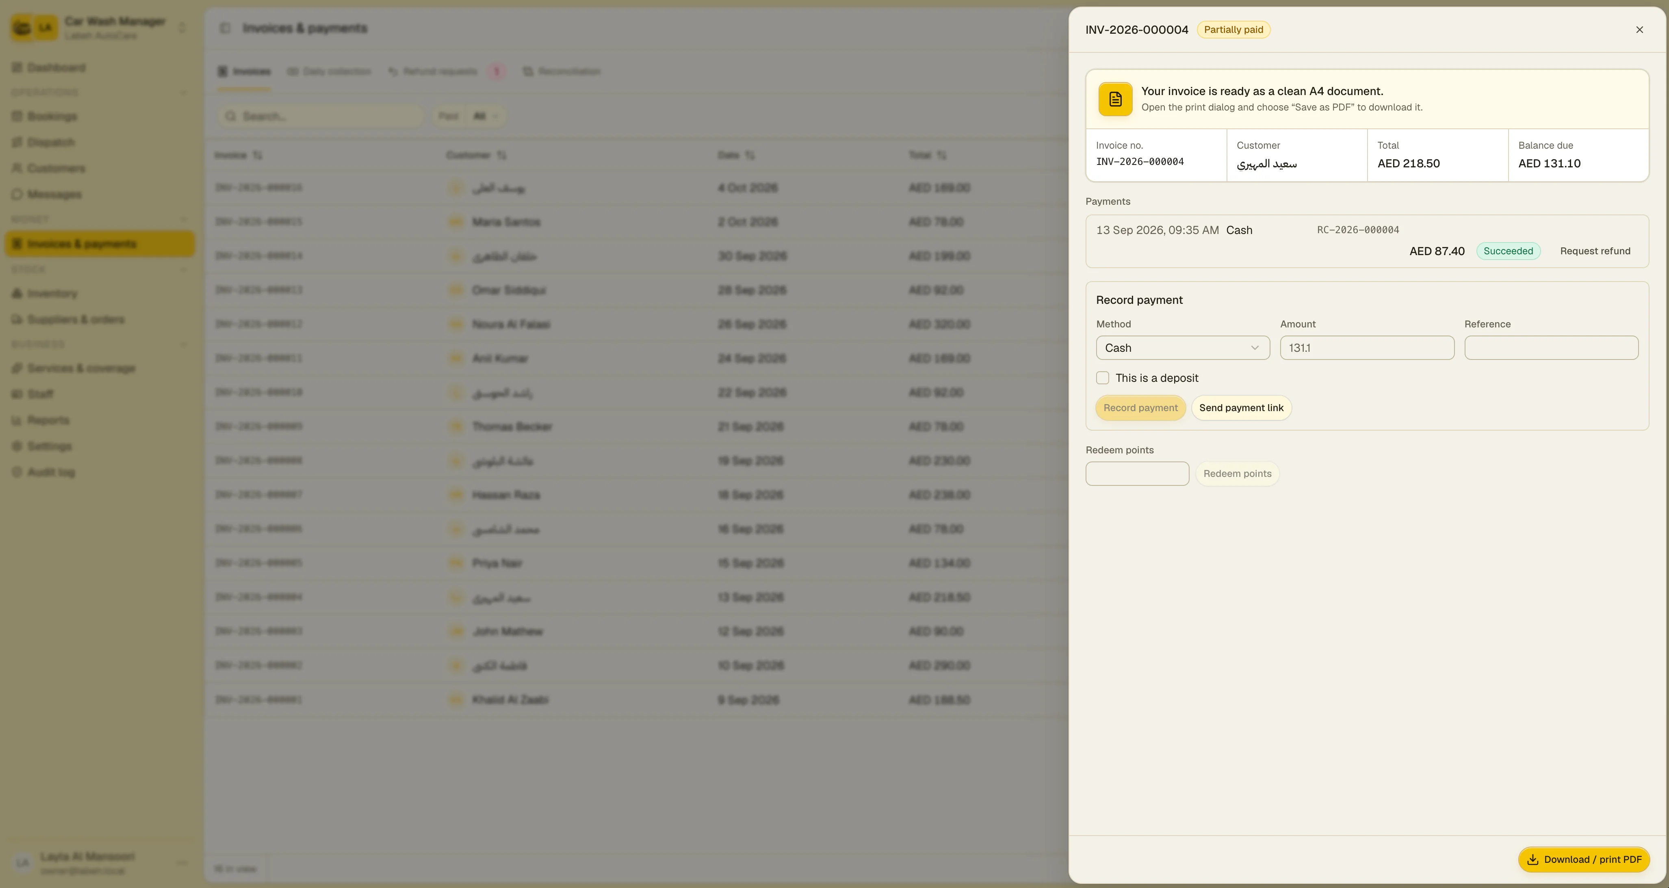Open Staff in the sidebar
This screenshot has height=888, width=1669.
100,394
